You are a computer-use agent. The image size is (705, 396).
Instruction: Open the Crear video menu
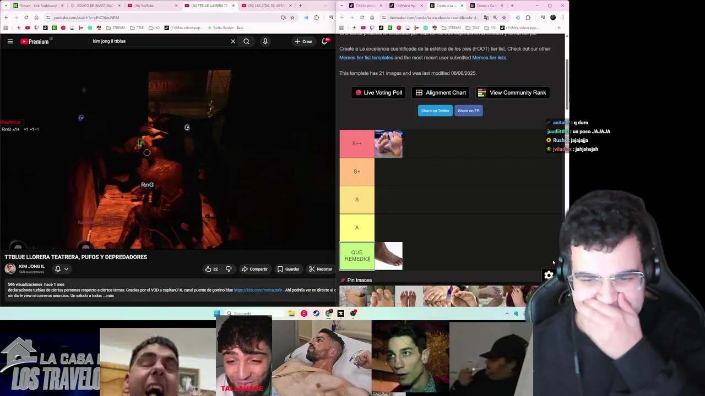[303, 41]
